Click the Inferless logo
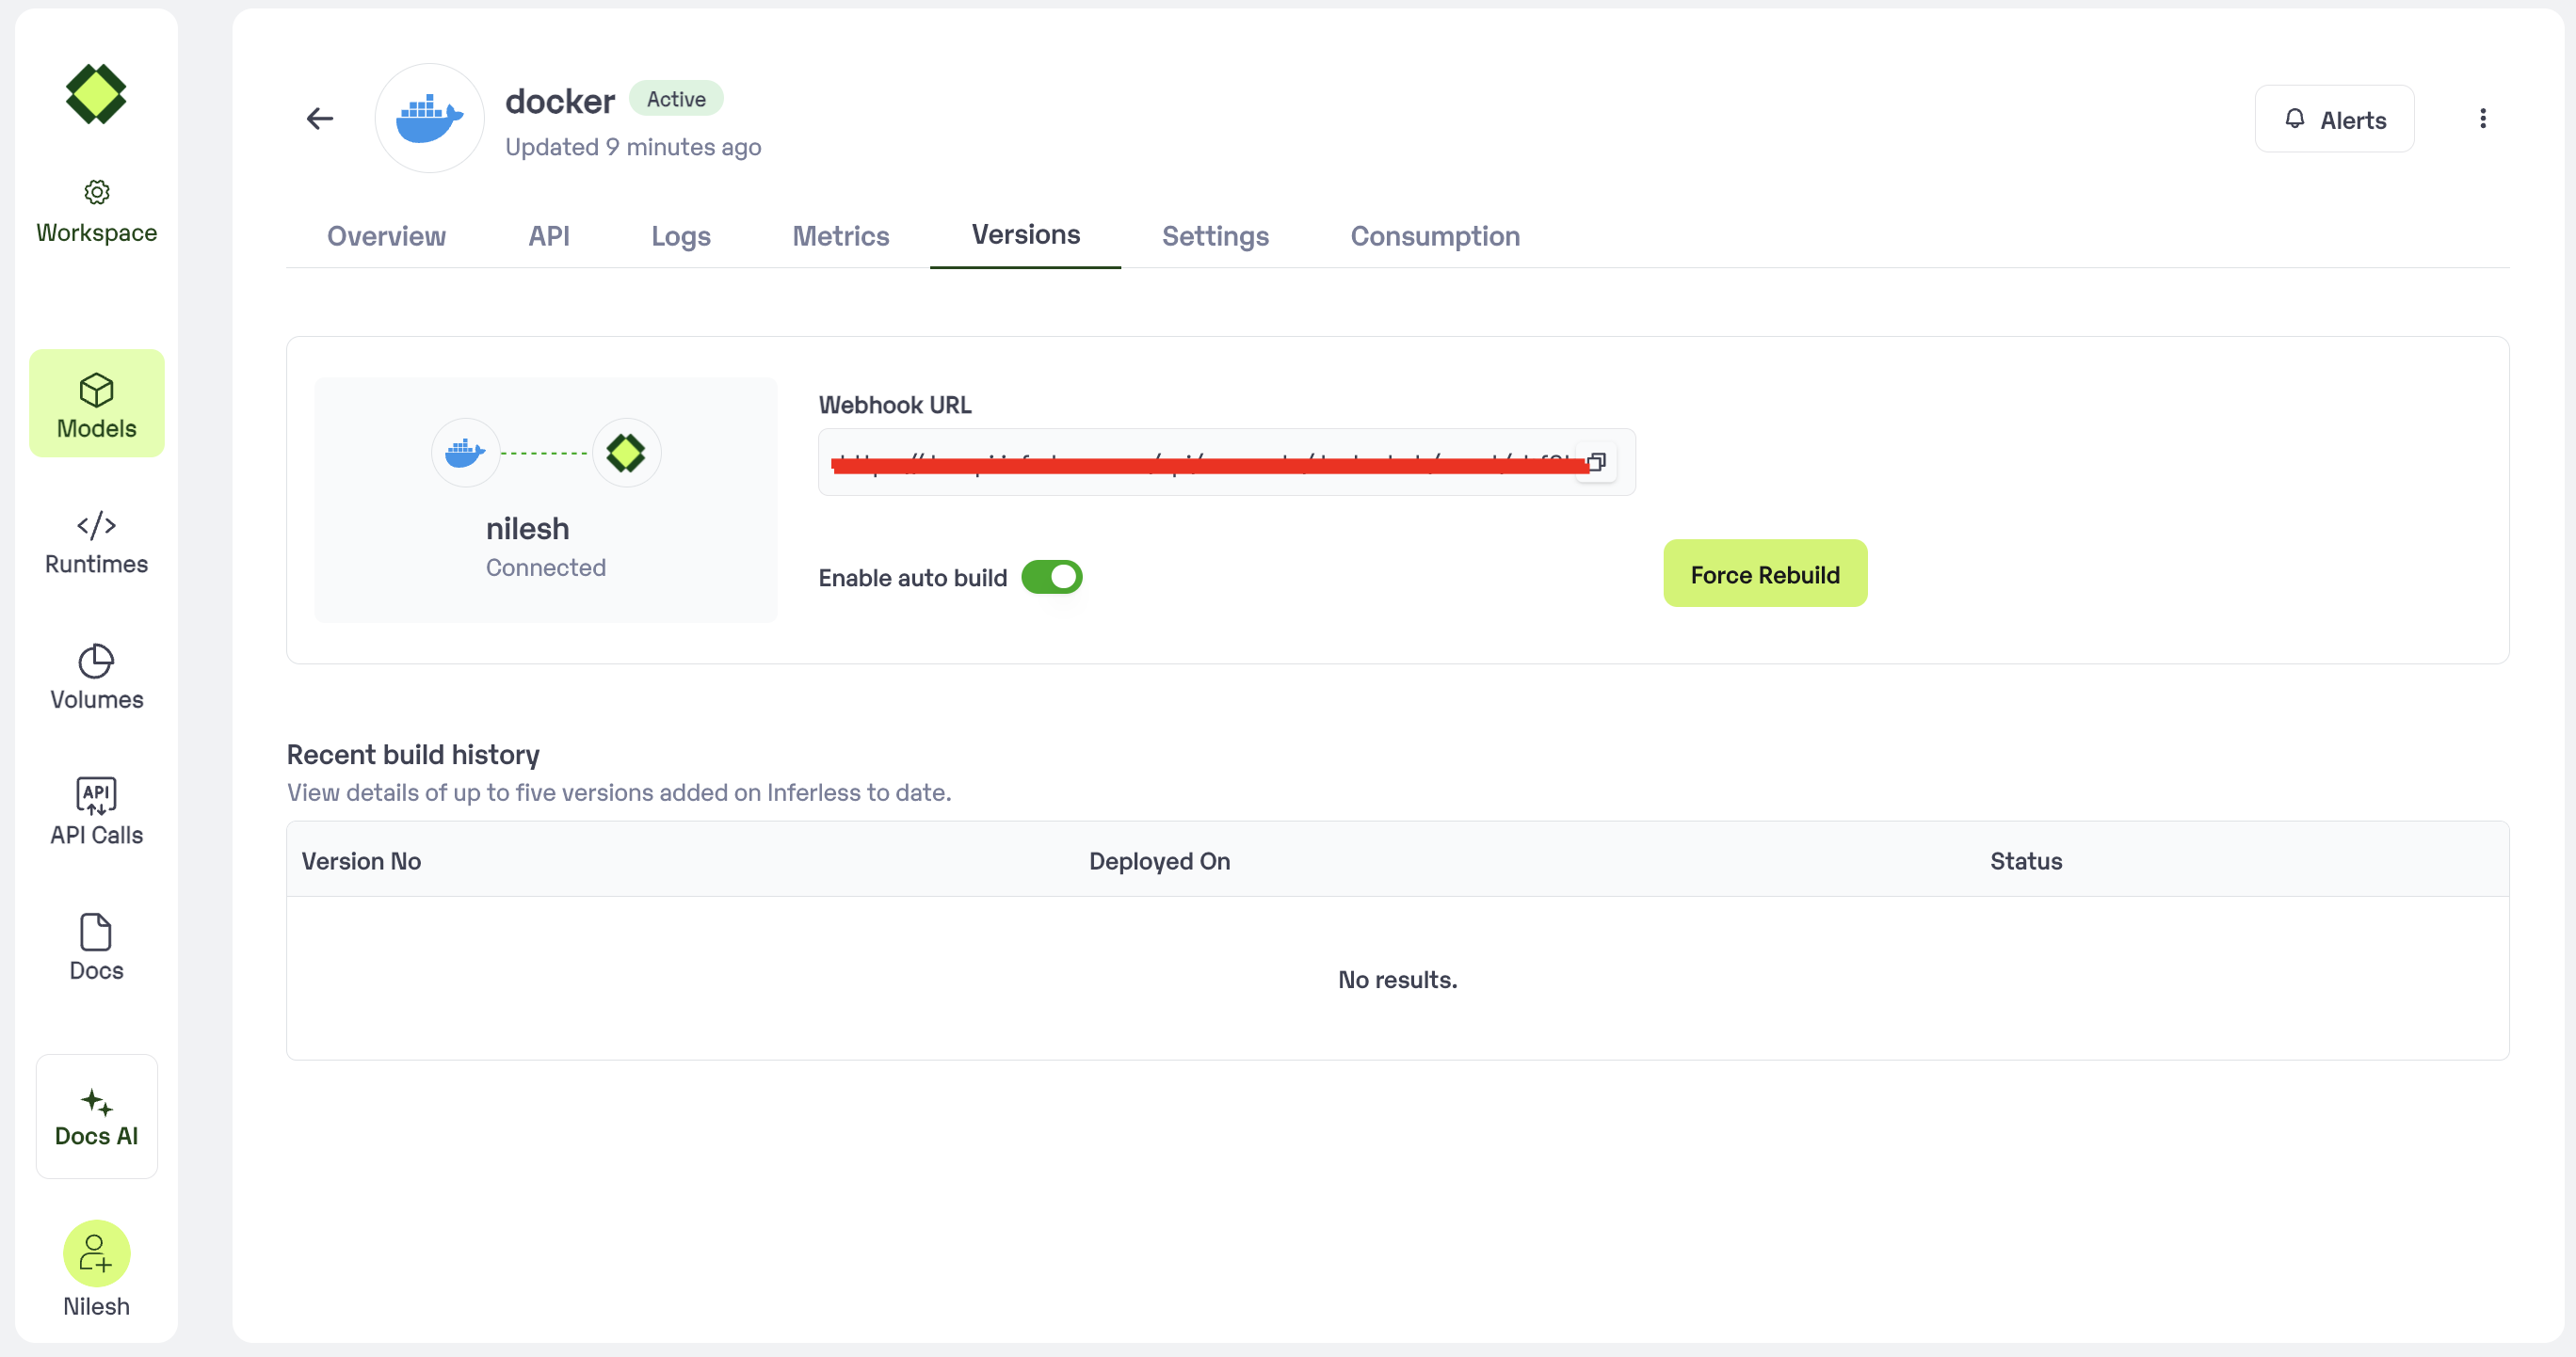 click(x=96, y=94)
